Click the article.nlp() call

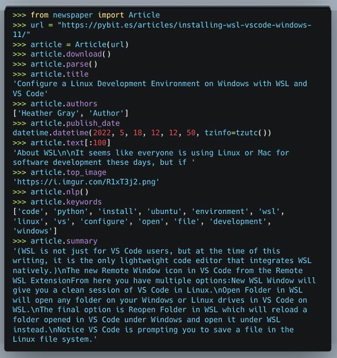coord(51,192)
